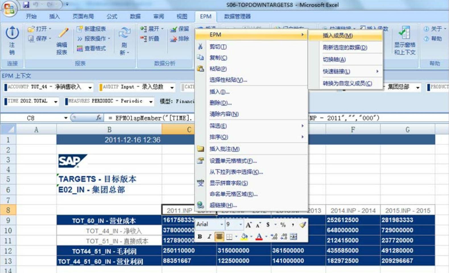This screenshot has height=273, width=449.
Task: Expand the 打开 open dropdown
Action: pyautogui.click(x=50, y=29)
